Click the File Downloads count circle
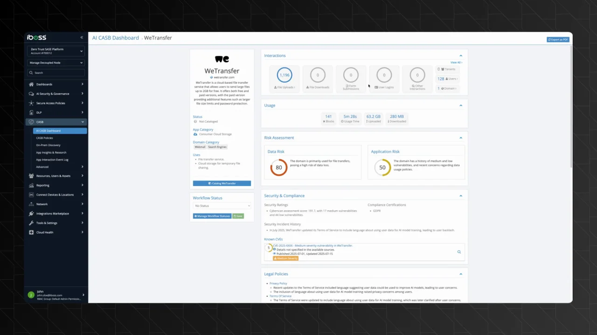 click(x=318, y=75)
